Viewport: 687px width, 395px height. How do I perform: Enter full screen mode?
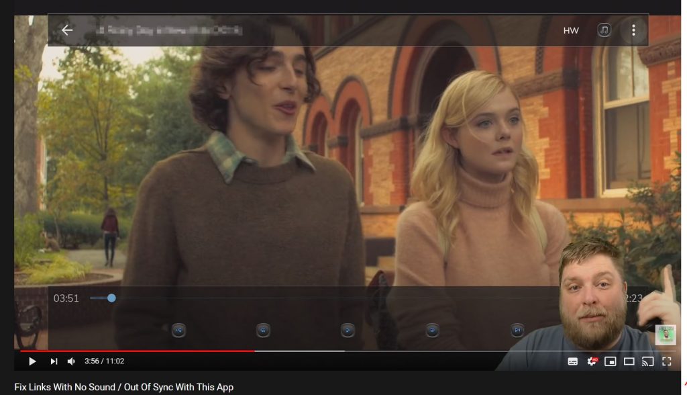(x=667, y=361)
